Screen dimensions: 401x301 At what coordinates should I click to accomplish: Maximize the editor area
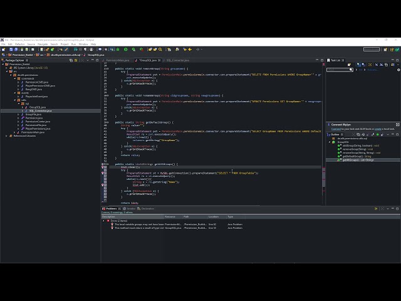(x=321, y=60)
